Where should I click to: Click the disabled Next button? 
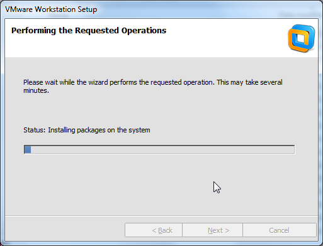coord(212,230)
